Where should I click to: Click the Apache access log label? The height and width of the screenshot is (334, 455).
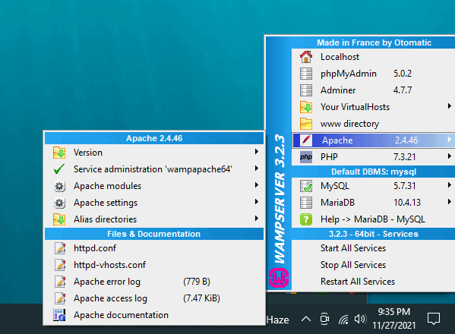pyautogui.click(x=111, y=298)
